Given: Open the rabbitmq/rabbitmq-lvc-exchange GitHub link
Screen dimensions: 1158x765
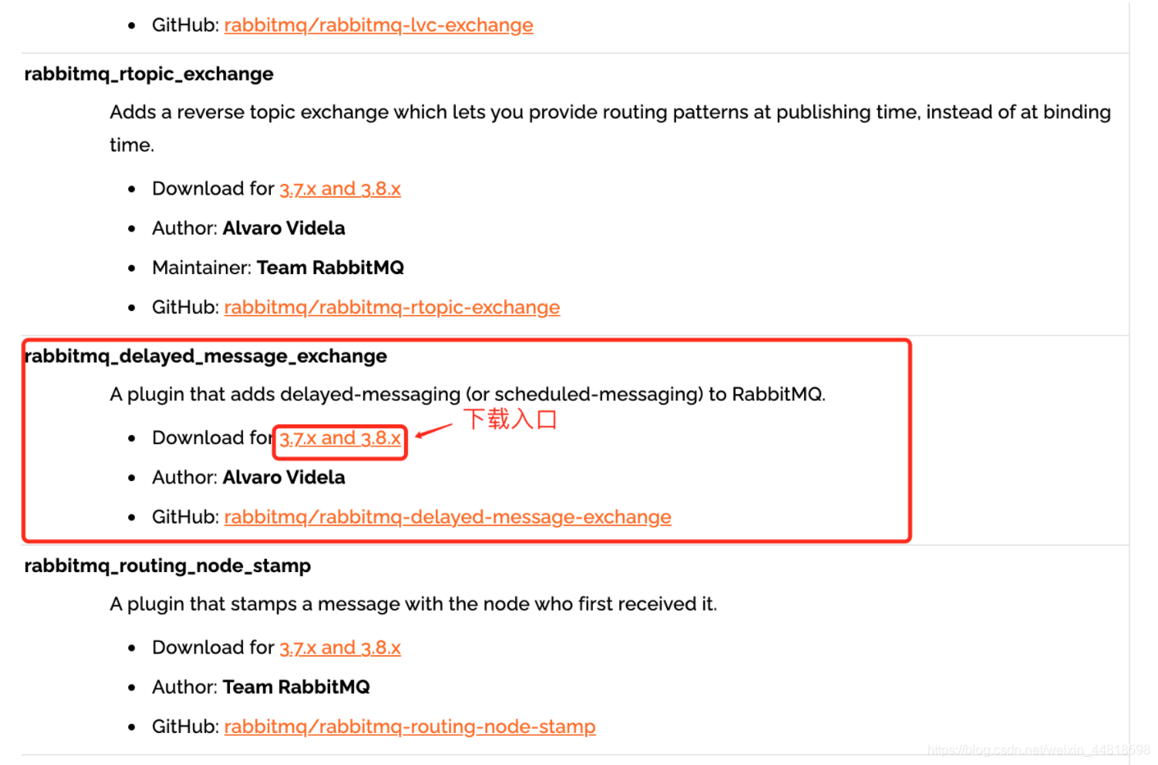Looking at the screenshot, I should (379, 25).
